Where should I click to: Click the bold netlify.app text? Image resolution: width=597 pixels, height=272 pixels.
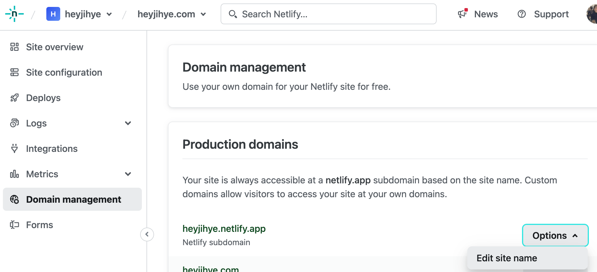point(348,180)
